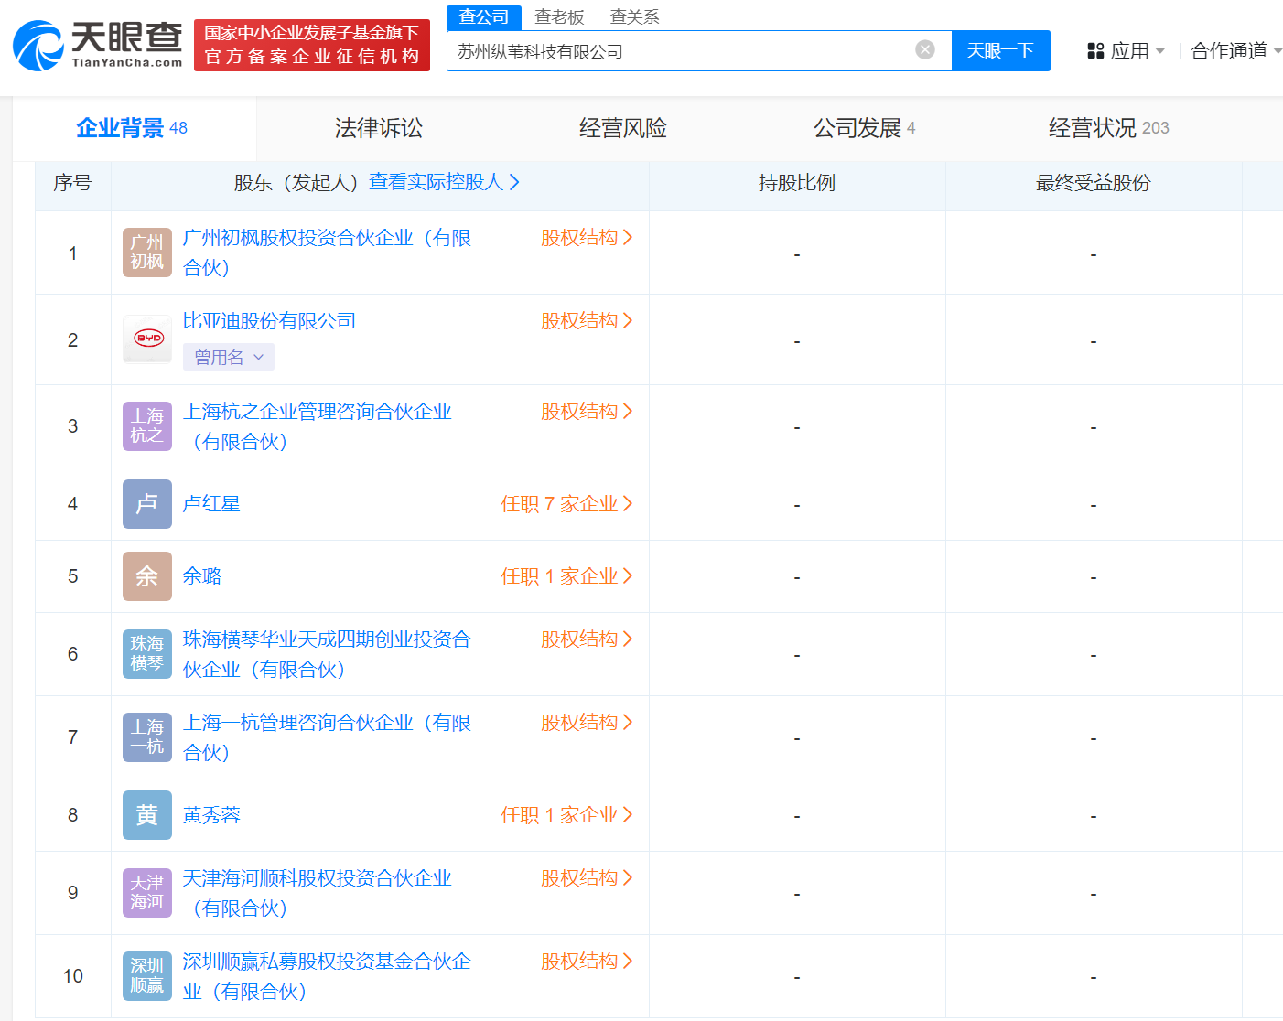Open 天津海河顺科股权投资合伙企业 link
This screenshot has width=1283, height=1021.
318,893
